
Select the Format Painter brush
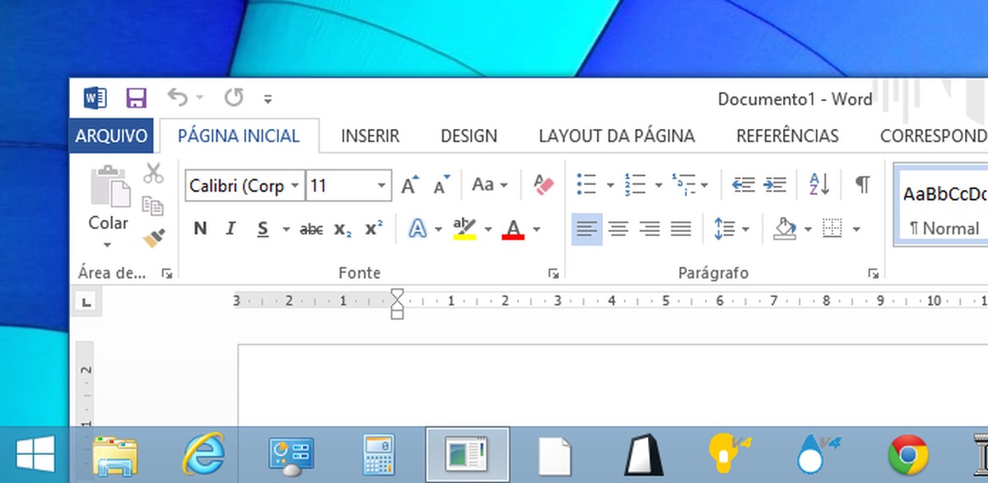click(155, 236)
